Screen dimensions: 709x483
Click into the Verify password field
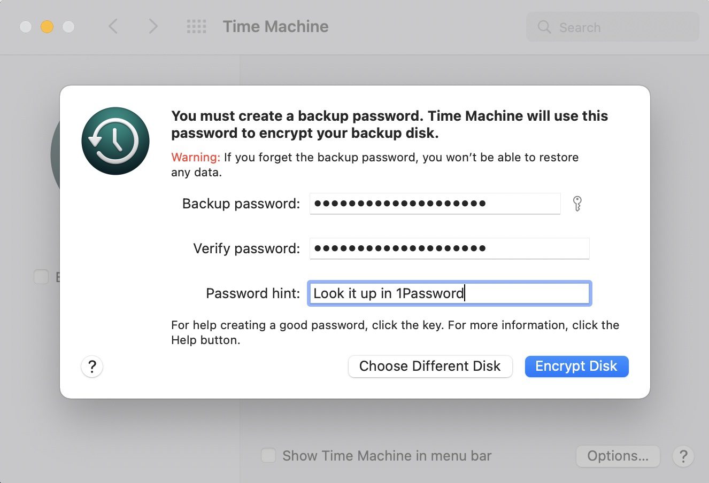449,248
